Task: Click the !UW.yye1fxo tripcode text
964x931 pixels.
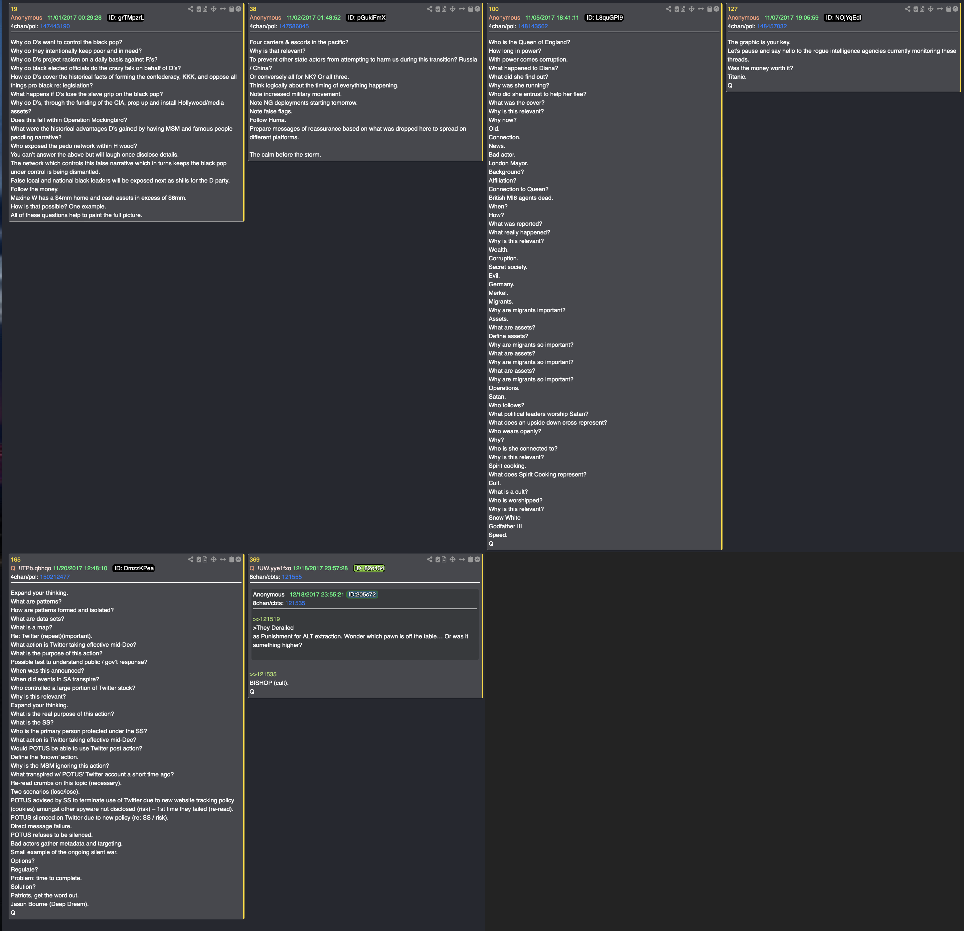Action: point(274,568)
